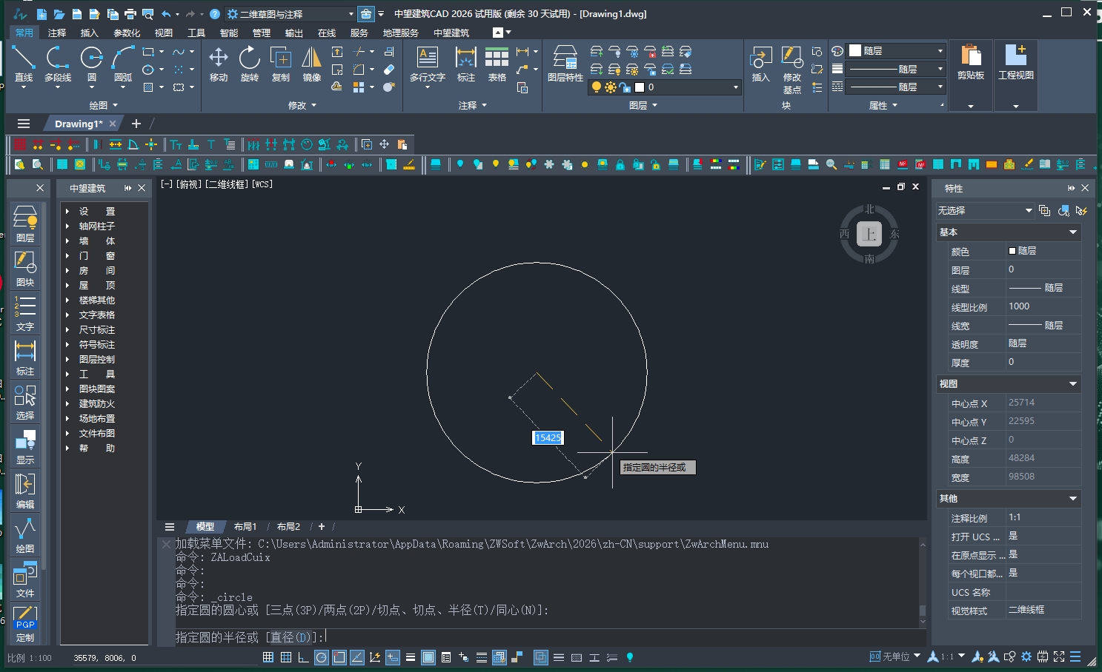Select the 直线 line tool

click(24, 64)
